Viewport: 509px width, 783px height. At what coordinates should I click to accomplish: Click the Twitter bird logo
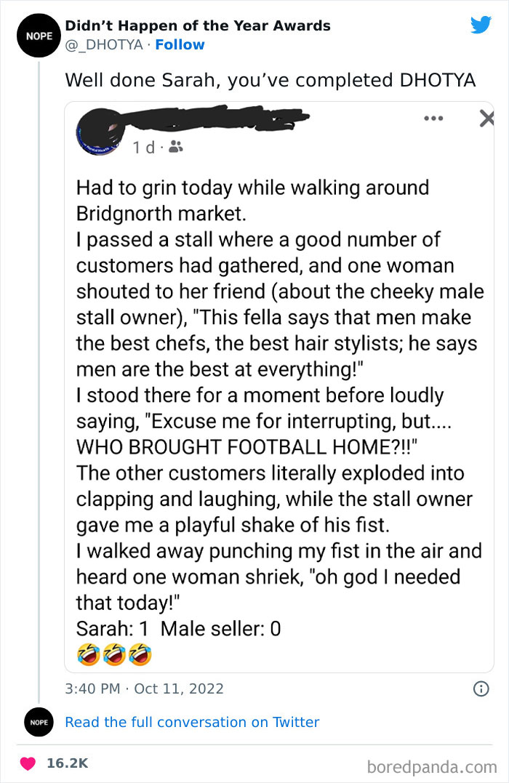point(481,25)
